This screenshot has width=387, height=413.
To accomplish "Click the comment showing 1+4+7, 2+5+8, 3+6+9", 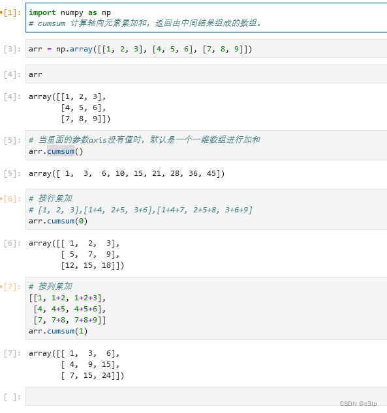I will point(140,210).
